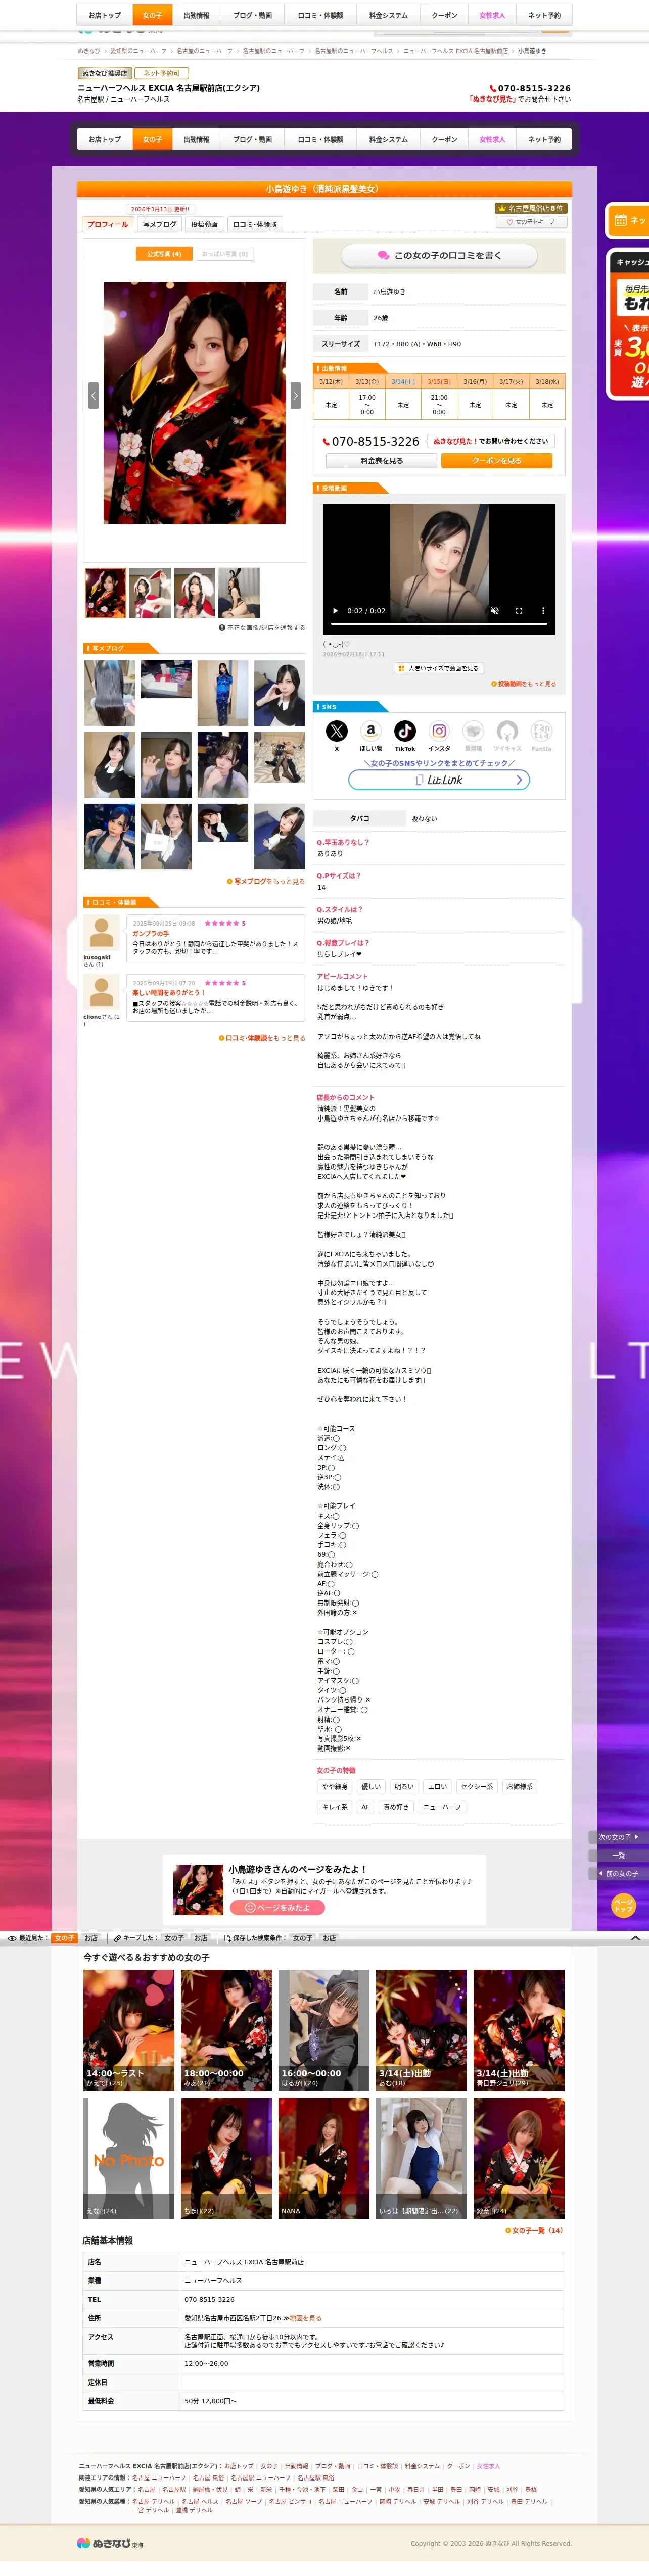
Task: Open the video's three-dot options menu
Action: [543, 610]
